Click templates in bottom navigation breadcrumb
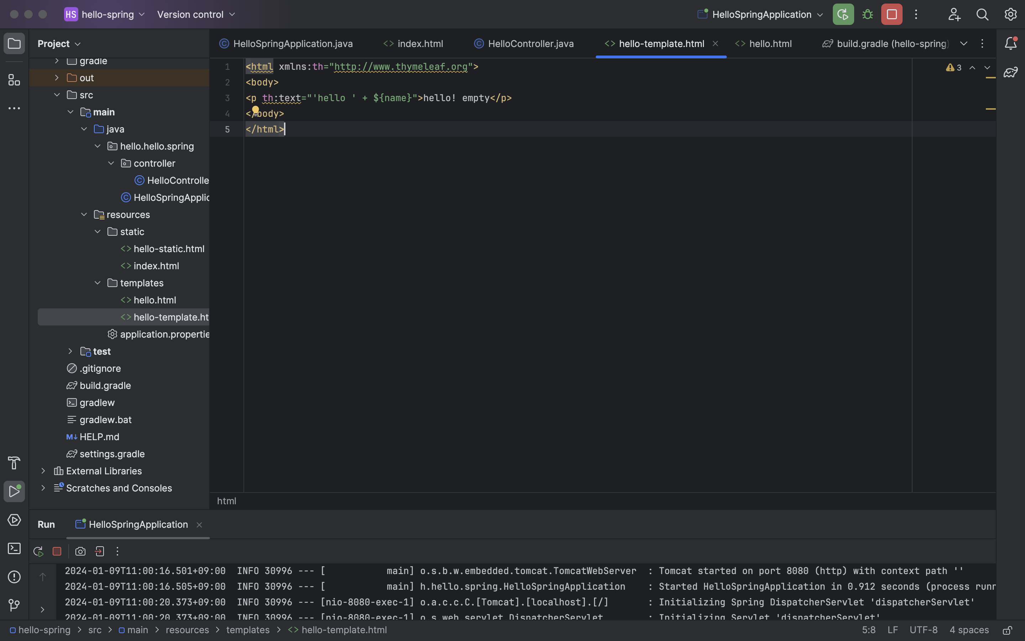The width and height of the screenshot is (1025, 641). pyautogui.click(x=248, y=630)
